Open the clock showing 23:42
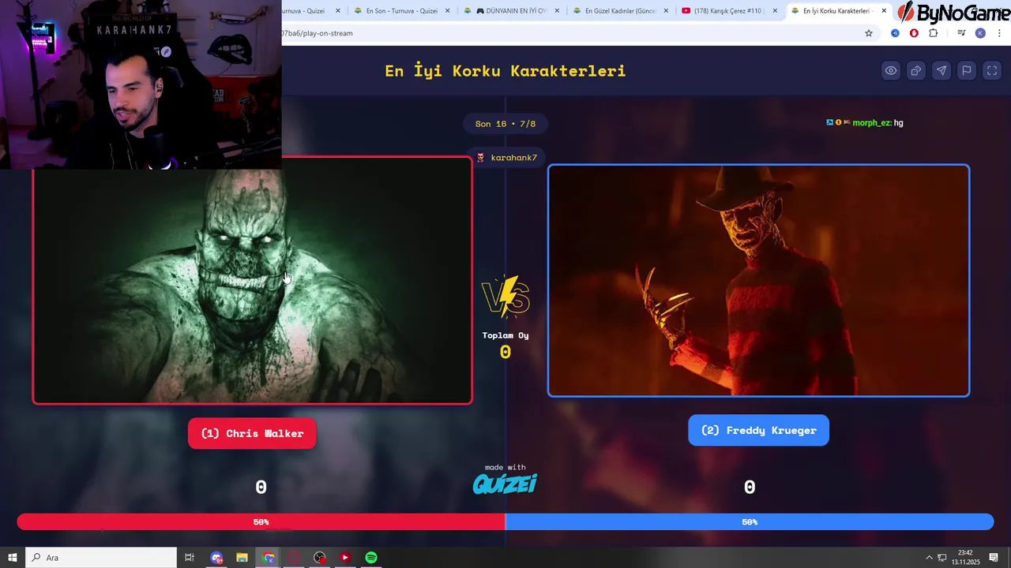 click(965, 558)
